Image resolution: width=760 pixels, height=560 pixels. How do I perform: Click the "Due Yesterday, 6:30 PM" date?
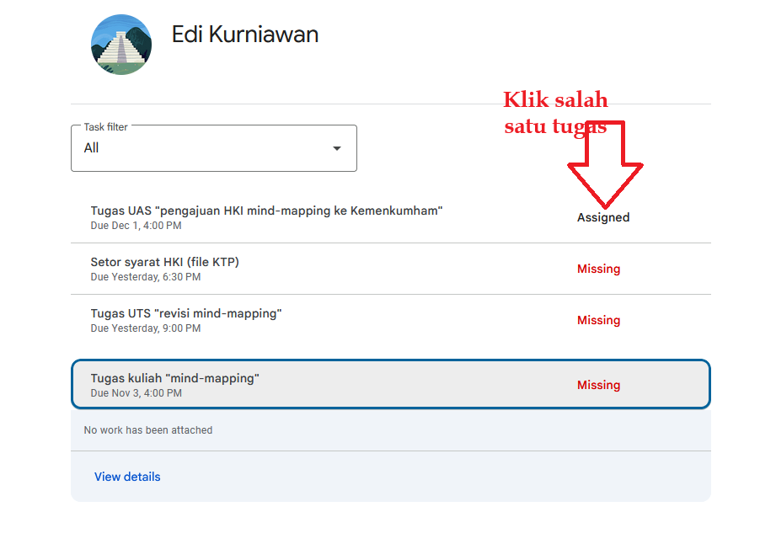click(145, 277)
